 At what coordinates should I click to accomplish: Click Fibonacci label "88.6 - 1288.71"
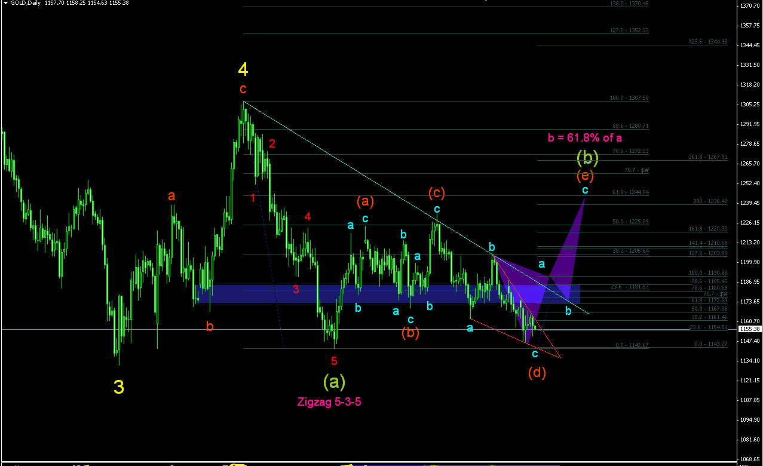tap(630, 126)
